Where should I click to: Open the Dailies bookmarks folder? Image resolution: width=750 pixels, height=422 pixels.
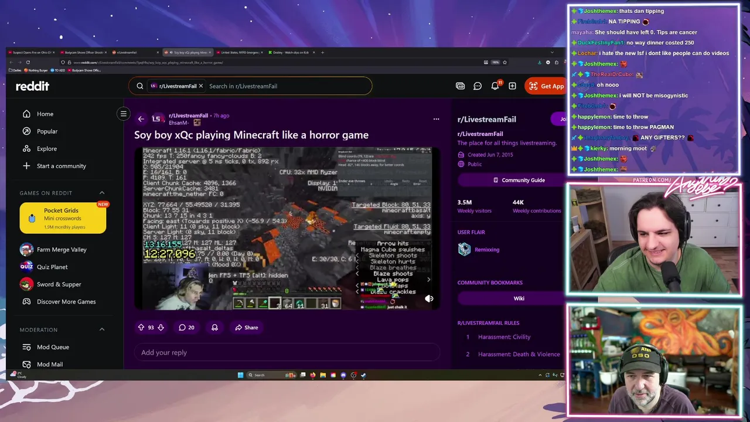tap(15, 70)
